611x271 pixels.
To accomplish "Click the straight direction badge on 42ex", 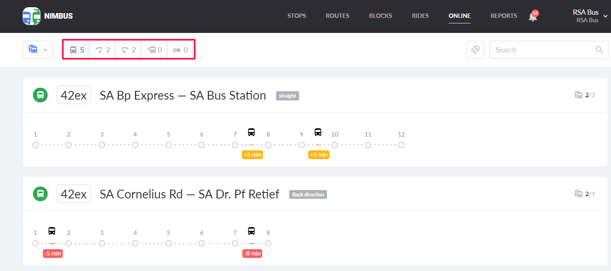I will [x=287, y=96].
